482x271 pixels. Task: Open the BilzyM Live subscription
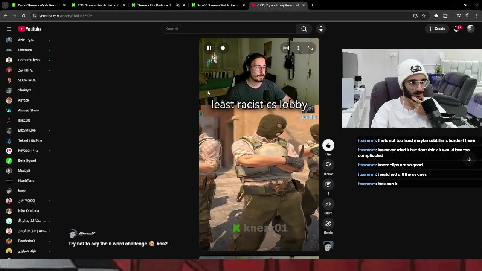26,131
